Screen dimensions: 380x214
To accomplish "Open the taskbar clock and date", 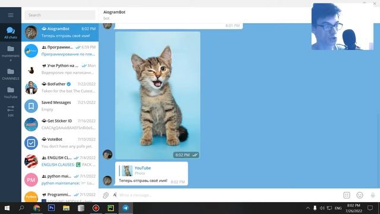I will [x=354, y=208].
